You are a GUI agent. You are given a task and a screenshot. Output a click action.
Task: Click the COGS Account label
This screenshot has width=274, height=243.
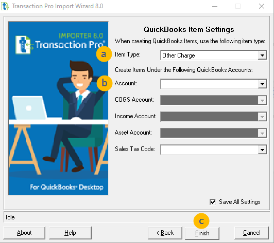click(134, 100)
